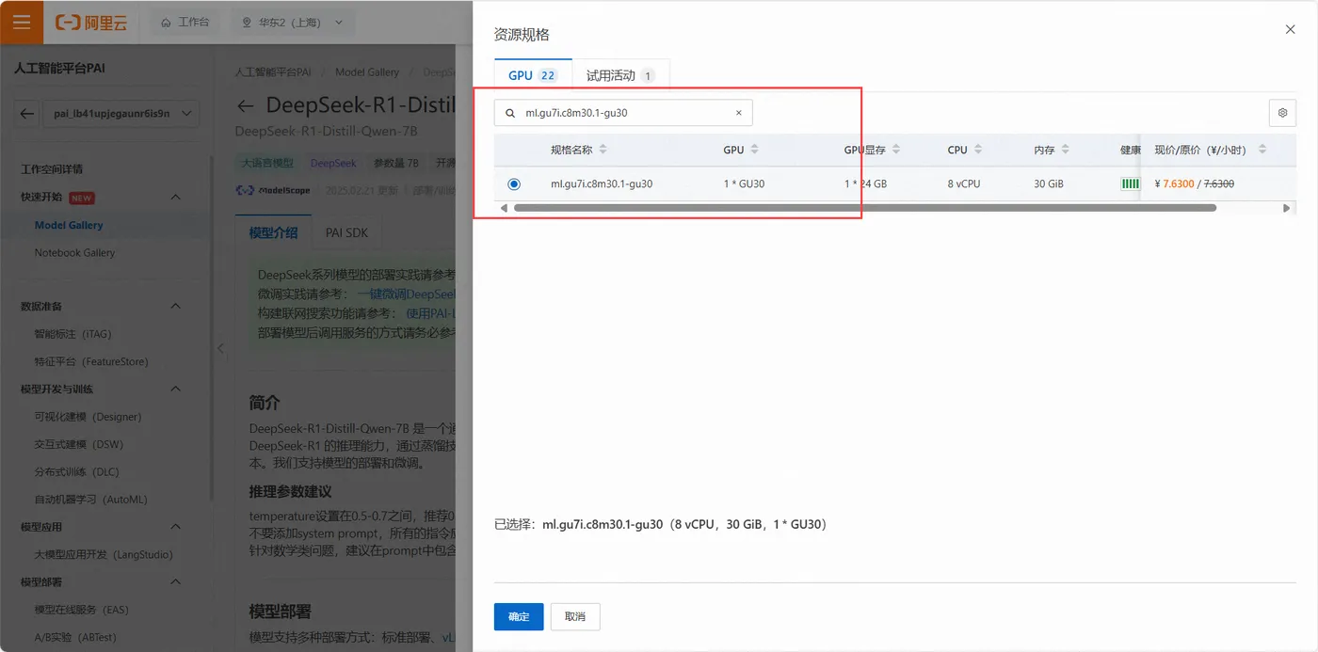Open the 一键微调DeepSeek link
This screenshot has height=652, width=1318.
pos(406,294)
